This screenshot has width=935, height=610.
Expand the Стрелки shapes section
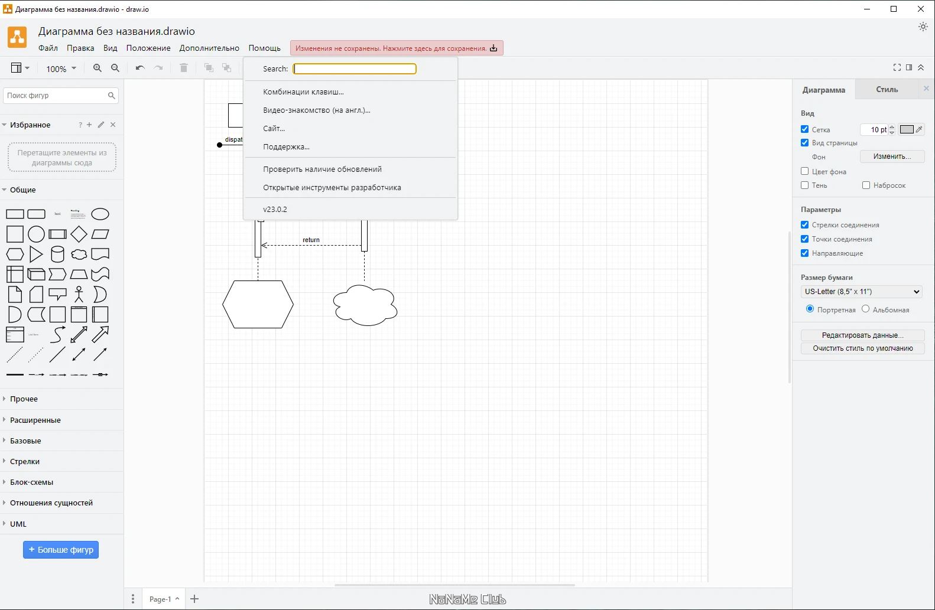[x=25, y=461]
